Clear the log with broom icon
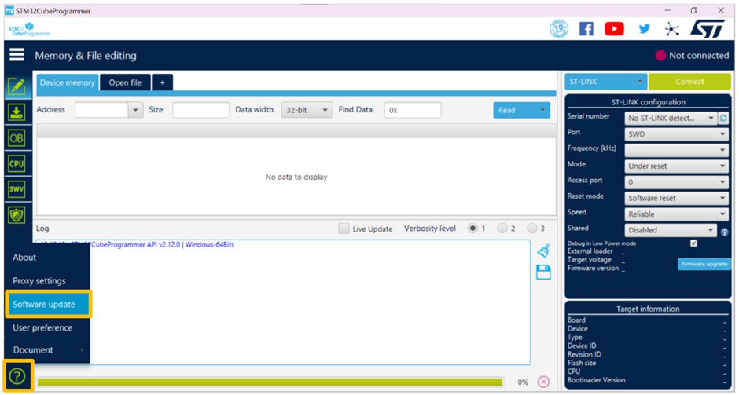The image size is (739, 395). click(543, 251)
